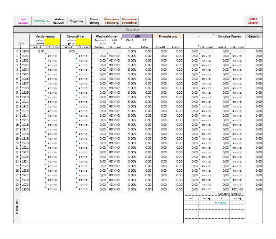
Task: Select yellow Jahresgebühr input cell under Stromzähler
Action: tap(84, 41)
